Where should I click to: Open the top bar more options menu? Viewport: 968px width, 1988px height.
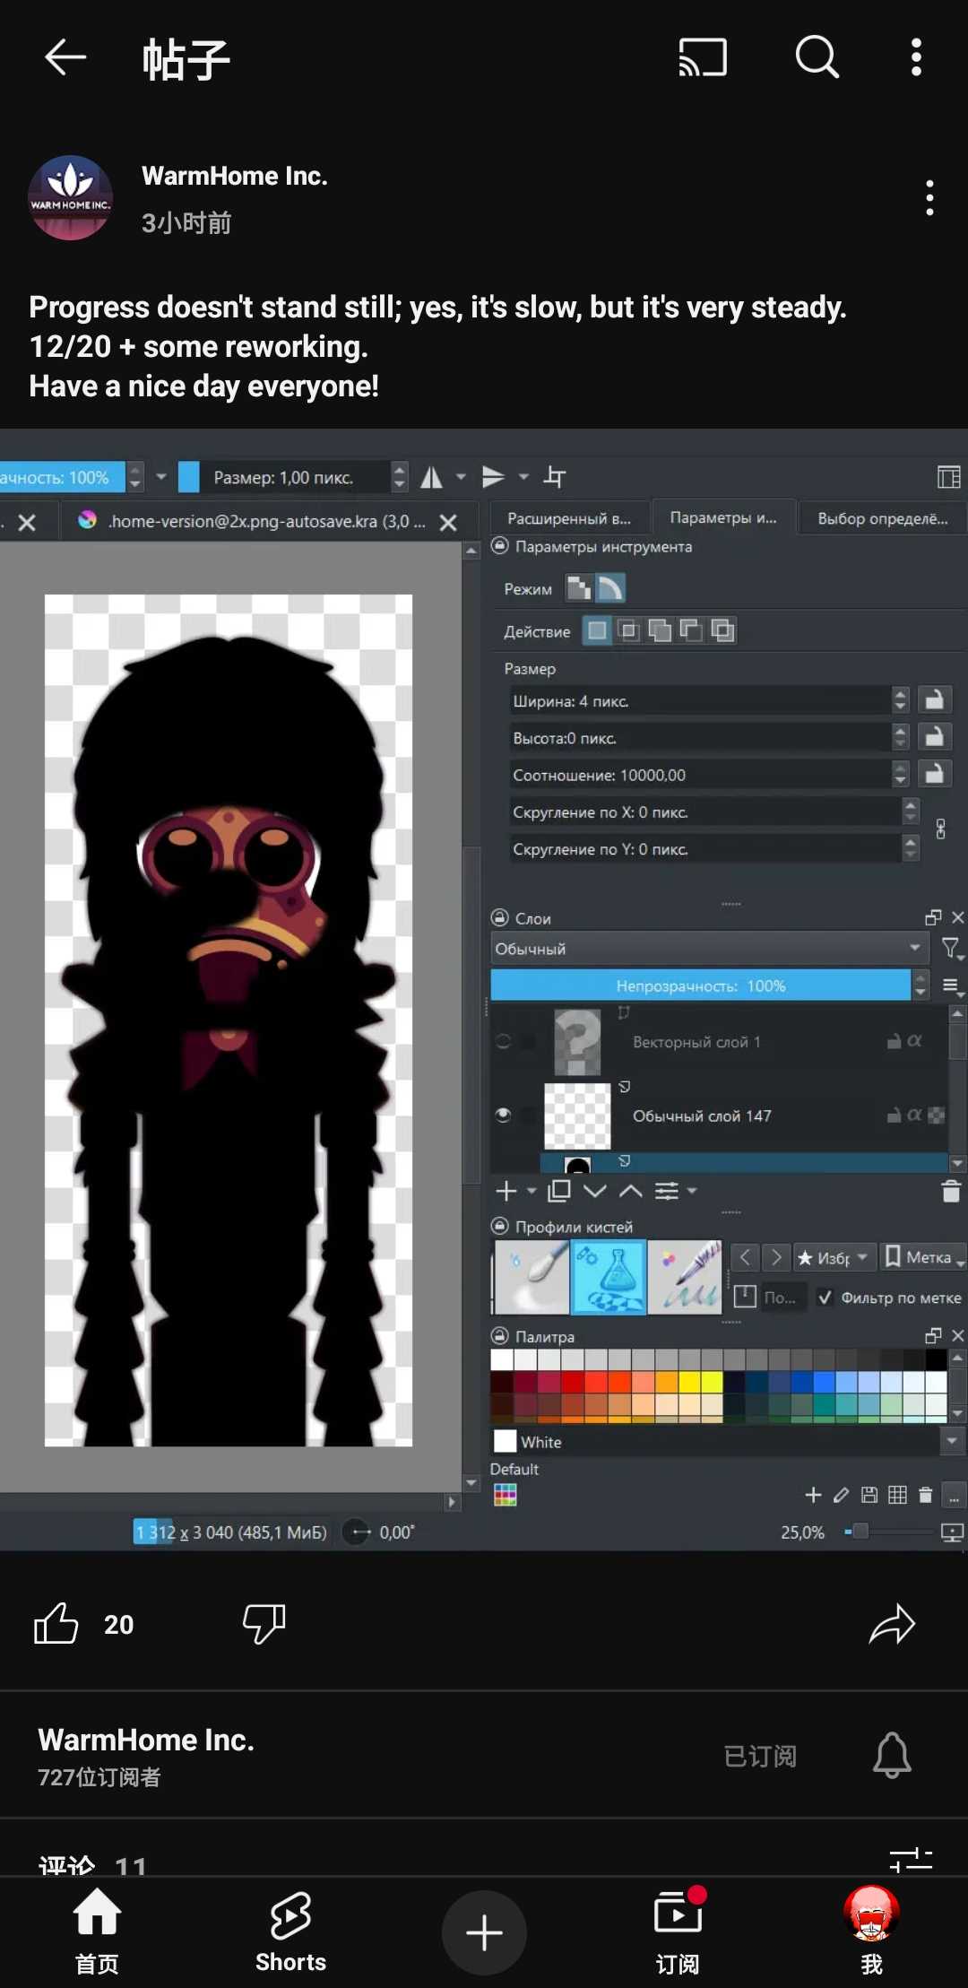coord(916,58)
